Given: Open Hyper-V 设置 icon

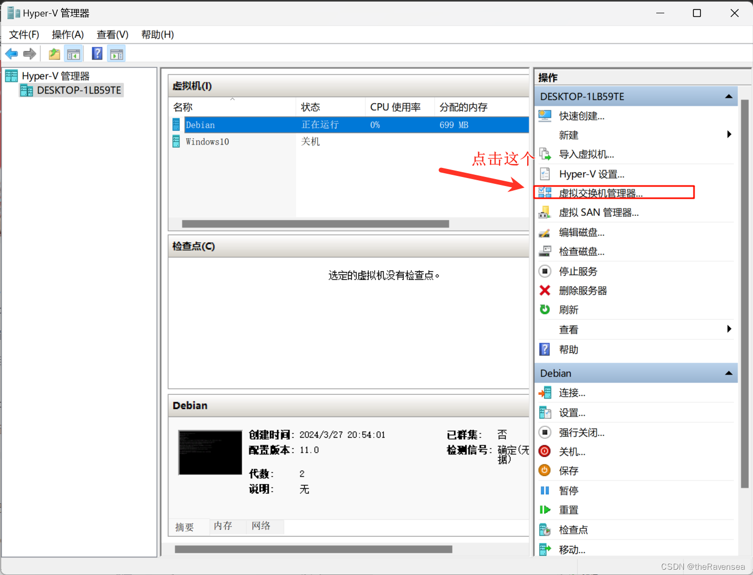Looking at the screenshot, I should point(545,174).
